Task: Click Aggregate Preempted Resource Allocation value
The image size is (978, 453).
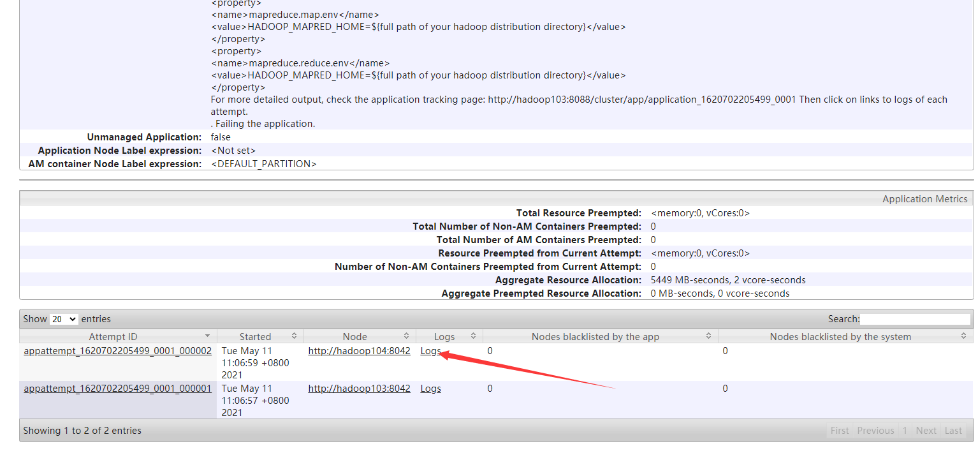Action: pyautogui.click(x=720, y=293)
